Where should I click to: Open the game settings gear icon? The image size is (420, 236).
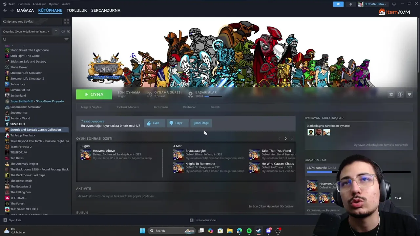391,94
